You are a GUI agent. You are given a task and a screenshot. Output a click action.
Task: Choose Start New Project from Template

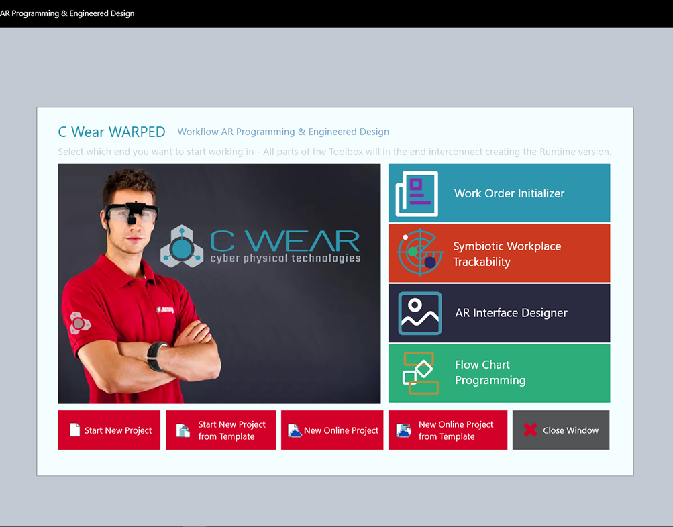[221, 430]
